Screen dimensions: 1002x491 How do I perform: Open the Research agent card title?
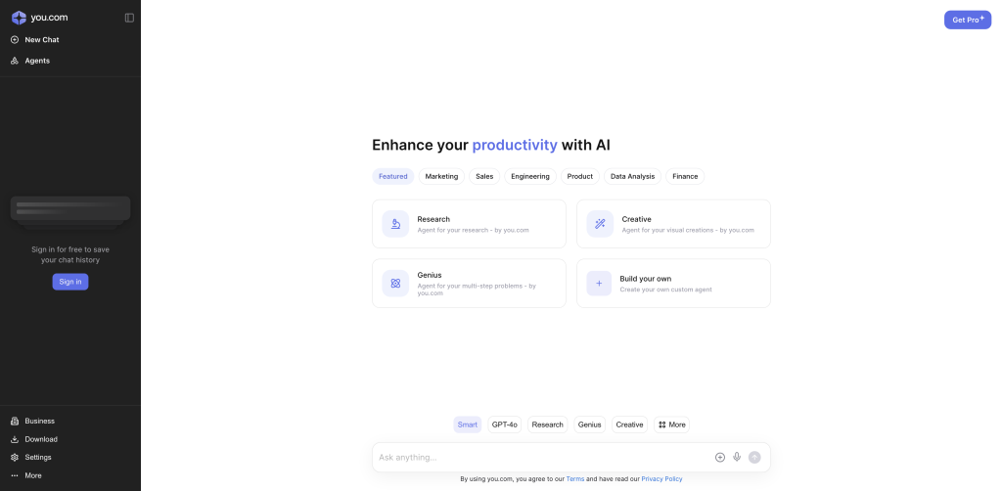[433, 219]
